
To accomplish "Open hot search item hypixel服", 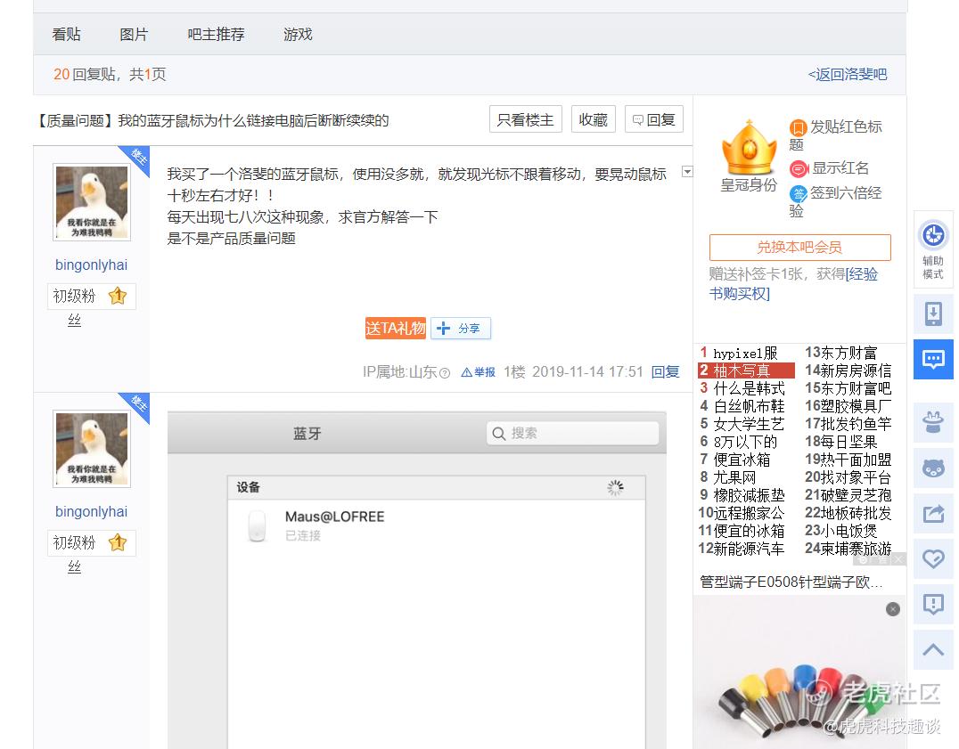I will 746,353.
